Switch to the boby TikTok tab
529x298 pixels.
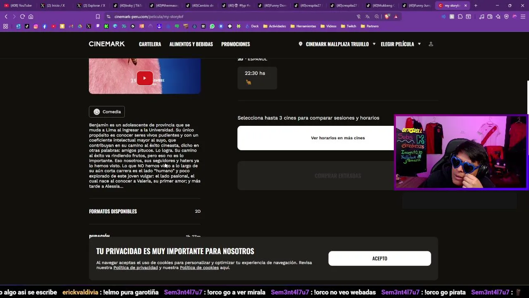click(127, 5)
